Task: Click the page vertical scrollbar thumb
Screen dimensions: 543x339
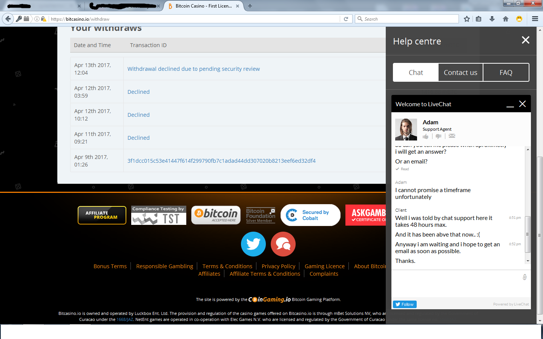Action: [540, 235]
